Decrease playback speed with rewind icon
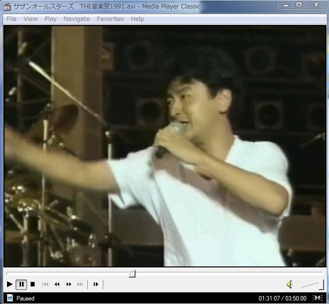This screenshot has width=329, height=304. pyautogui.click(x=57, y=284)
